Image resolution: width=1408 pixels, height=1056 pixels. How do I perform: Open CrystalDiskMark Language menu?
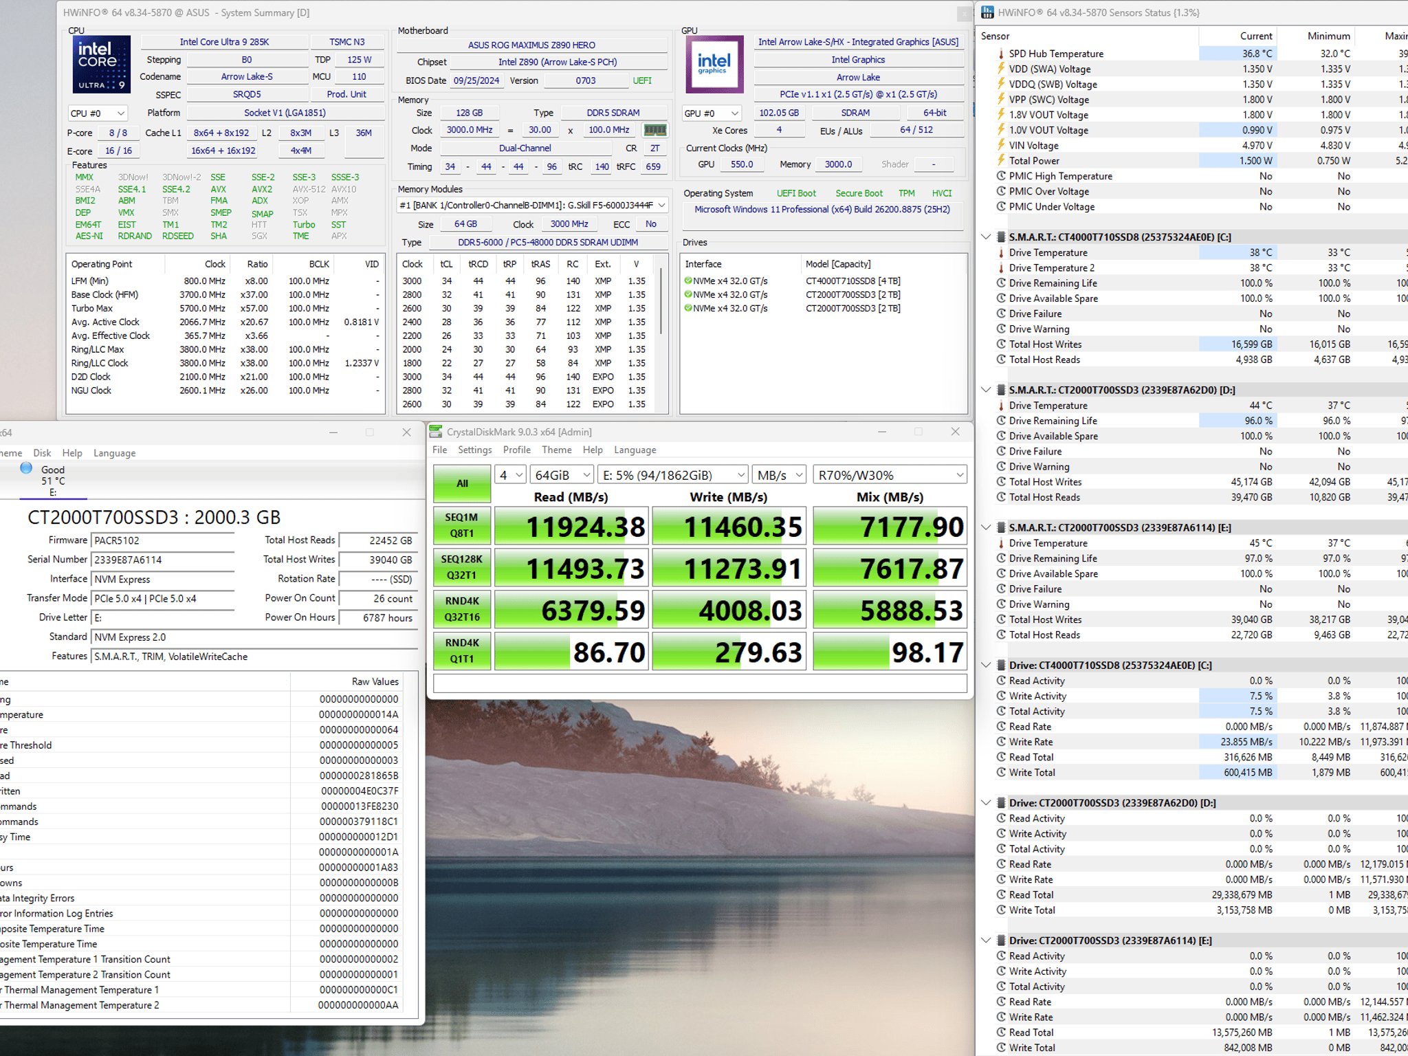click(x=635, y=450)
